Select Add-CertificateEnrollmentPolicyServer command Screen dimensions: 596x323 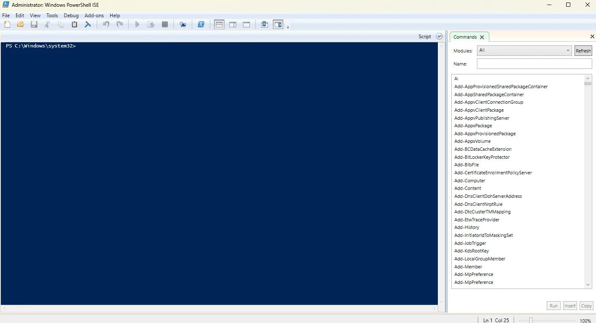click(493, 173)
